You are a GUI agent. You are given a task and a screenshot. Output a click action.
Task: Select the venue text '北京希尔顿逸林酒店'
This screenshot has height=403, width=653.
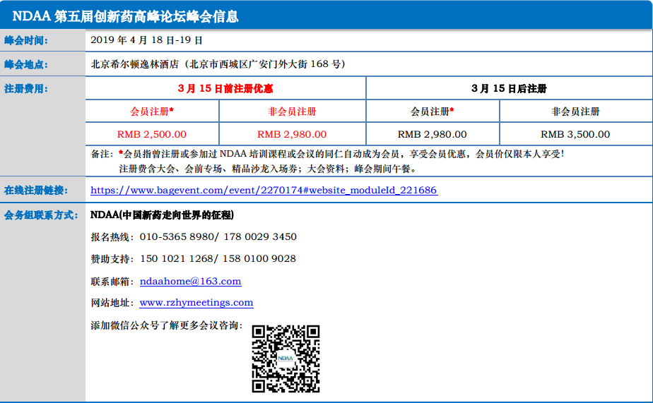point(134,64)
